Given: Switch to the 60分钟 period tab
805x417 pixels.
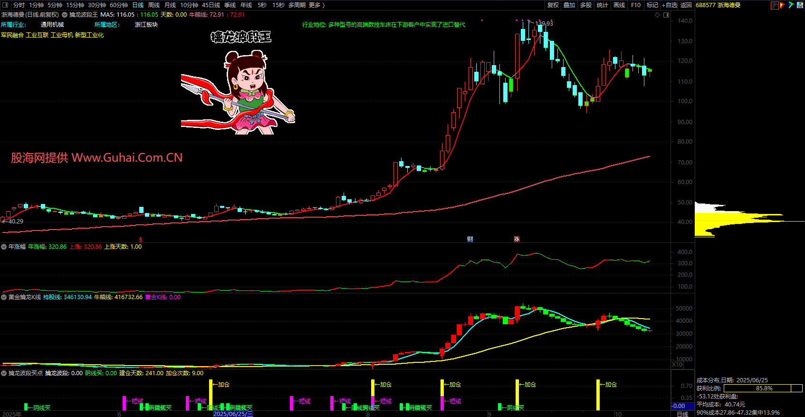Looking at the screenshot, I should point(119,5).
